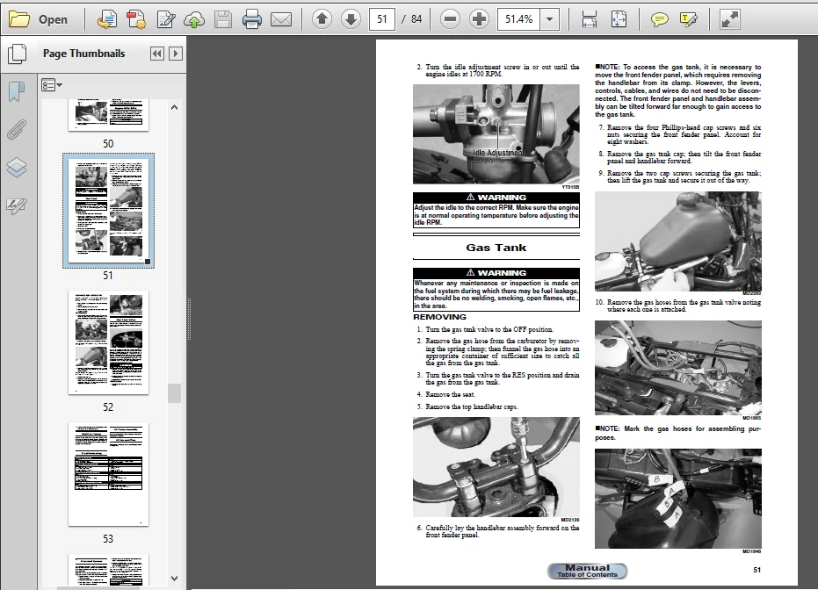Click the Page Thumbnails panel title

84,54
